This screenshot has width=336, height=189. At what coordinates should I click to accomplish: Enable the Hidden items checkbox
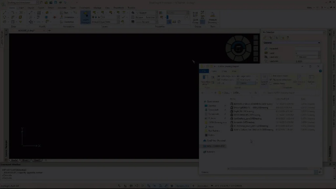(x=271, y=84)
